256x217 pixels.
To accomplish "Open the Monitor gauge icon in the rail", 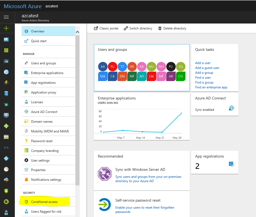I will 6,169.
